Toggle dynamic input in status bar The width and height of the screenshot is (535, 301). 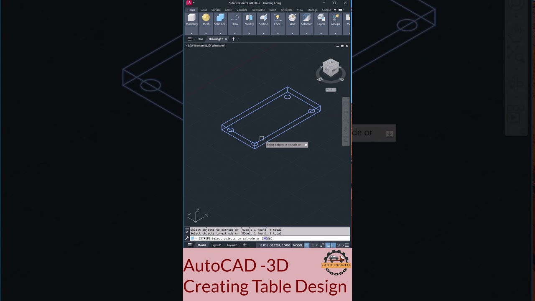coord(328,245)
